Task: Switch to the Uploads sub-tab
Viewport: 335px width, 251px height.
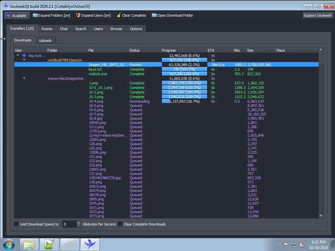Action: click(x=45, y=40)
